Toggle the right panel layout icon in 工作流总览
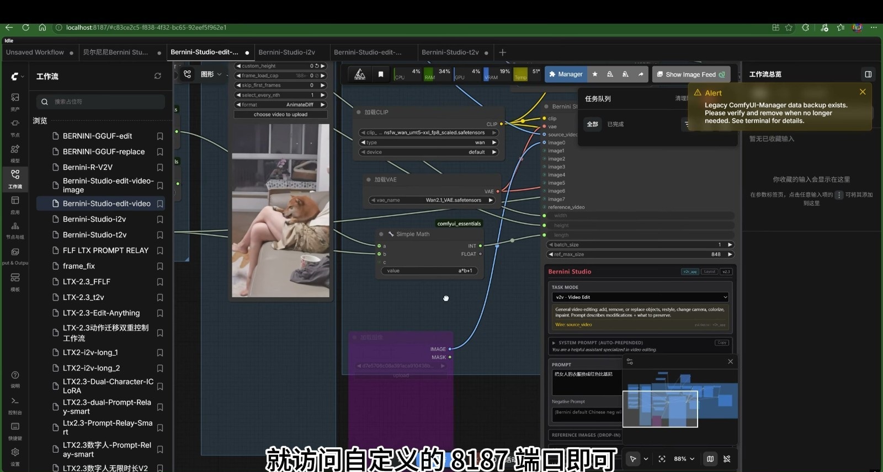Image resolution: width=883 pixels, height=472 pixels. click(x=868, y=74)
